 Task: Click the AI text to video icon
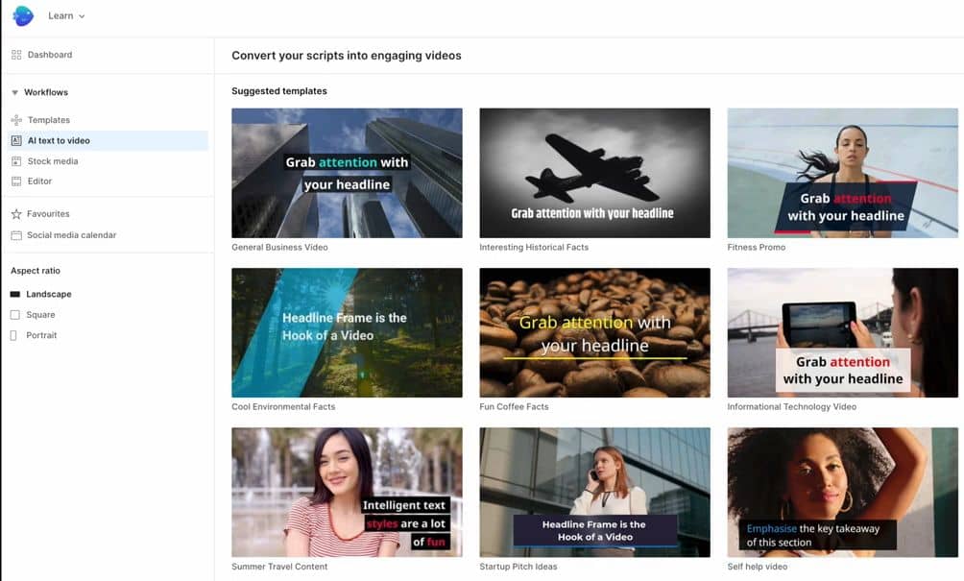16,141
